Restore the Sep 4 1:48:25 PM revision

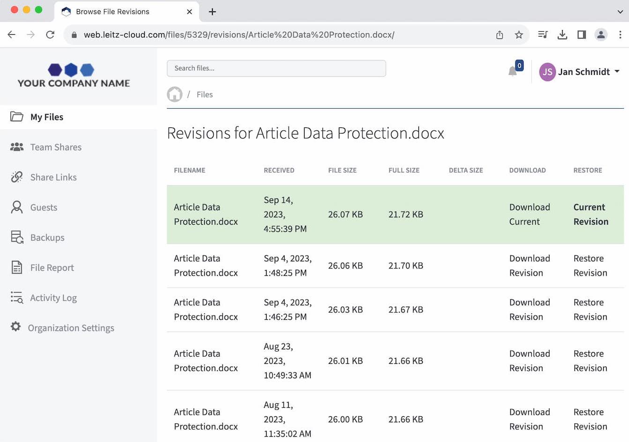[590, 265]
